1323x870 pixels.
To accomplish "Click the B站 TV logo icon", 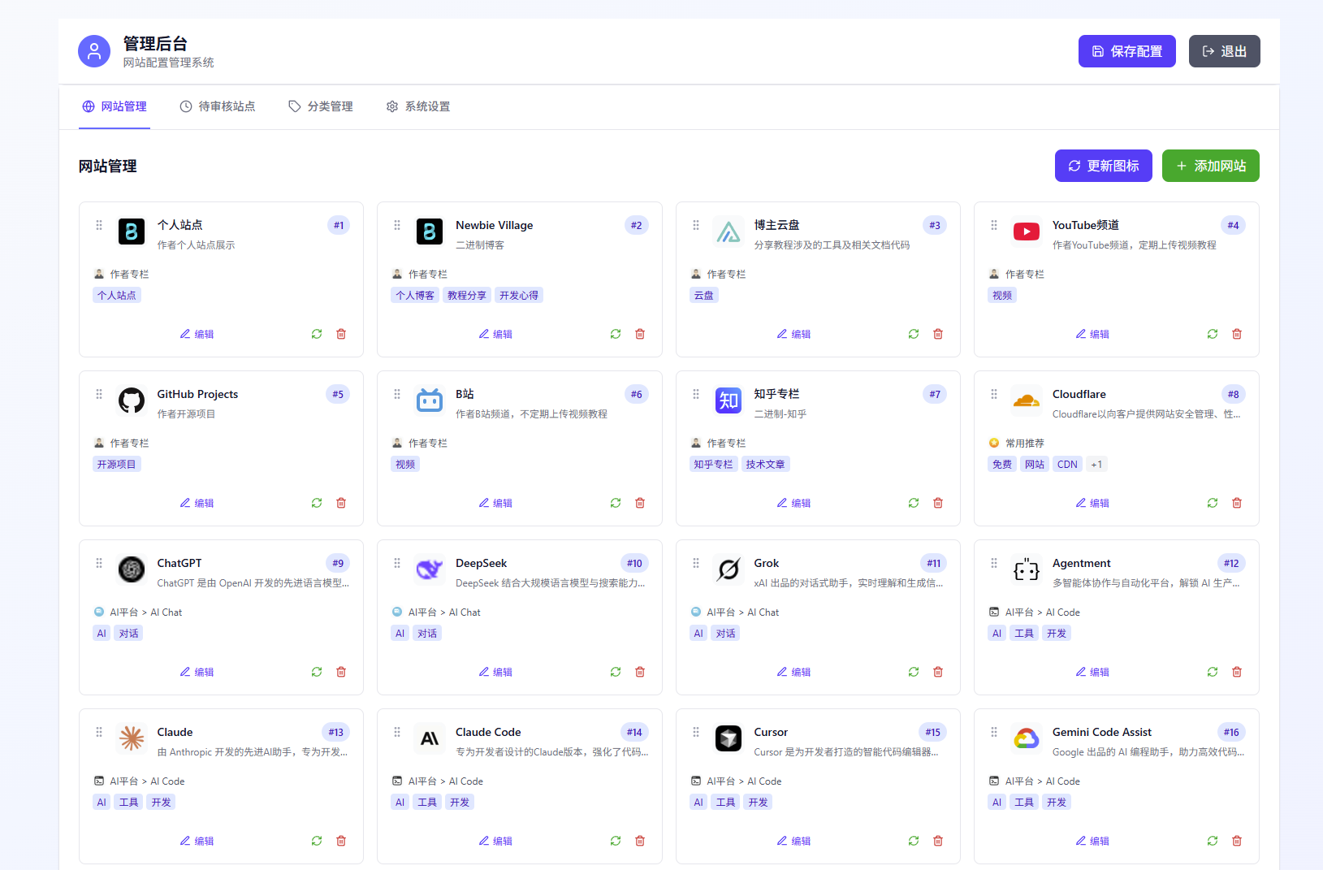I will coord(429,400).
